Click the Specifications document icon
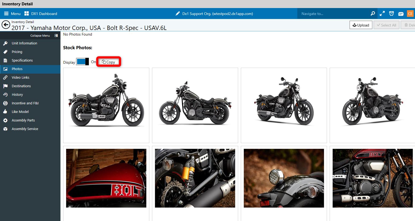415x221 pixels. click(x=5, y=60)
